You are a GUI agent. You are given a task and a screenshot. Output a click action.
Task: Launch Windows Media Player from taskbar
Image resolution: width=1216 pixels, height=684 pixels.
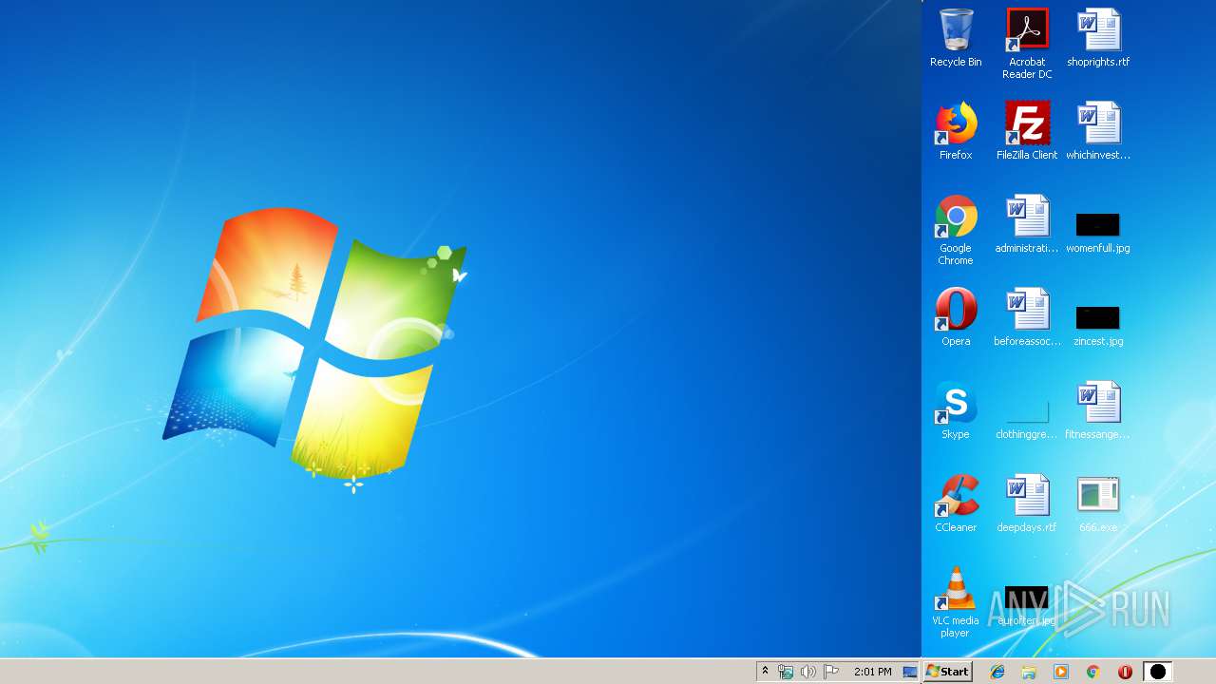[x=1061, y=672]
